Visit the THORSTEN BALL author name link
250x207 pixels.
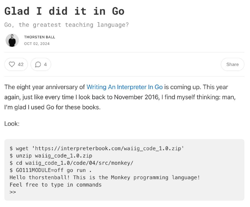pyautogui.click(x=40, y=37)
